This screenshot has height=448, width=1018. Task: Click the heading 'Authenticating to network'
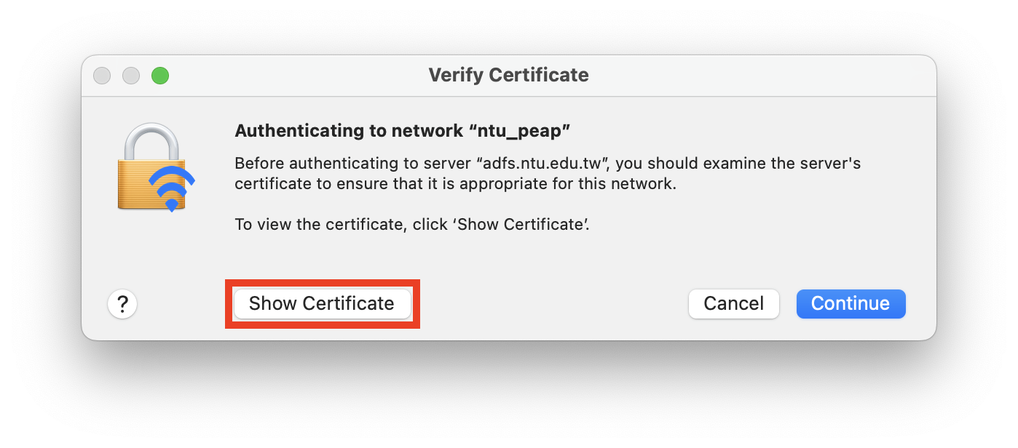click(348, 131)
